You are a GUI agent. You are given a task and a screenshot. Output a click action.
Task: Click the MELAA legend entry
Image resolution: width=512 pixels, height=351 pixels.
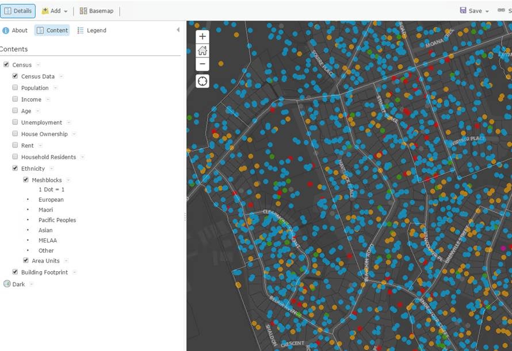click(48, 241)
